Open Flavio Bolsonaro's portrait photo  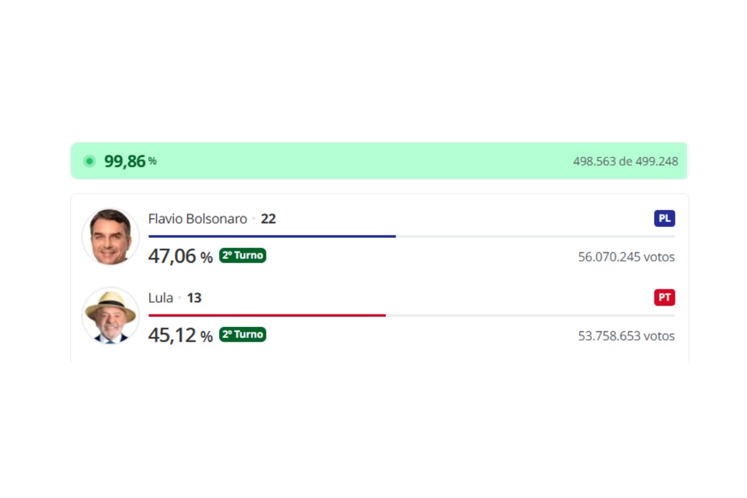(x=111, y=237)
